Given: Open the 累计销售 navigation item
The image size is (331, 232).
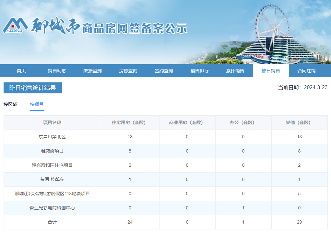Looking at the screenshot, I should coord(235,70).
